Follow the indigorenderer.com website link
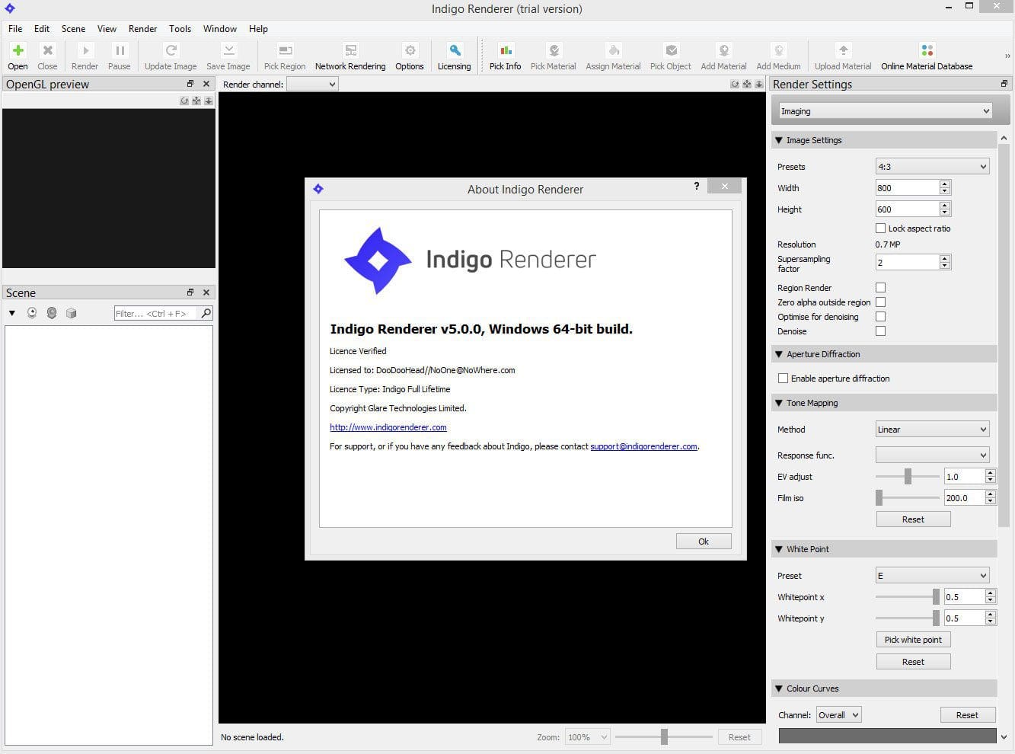 coord(388,427)
